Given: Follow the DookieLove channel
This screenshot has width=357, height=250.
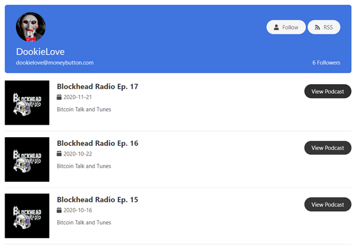Looking at the screenshot, I should 286,27.
